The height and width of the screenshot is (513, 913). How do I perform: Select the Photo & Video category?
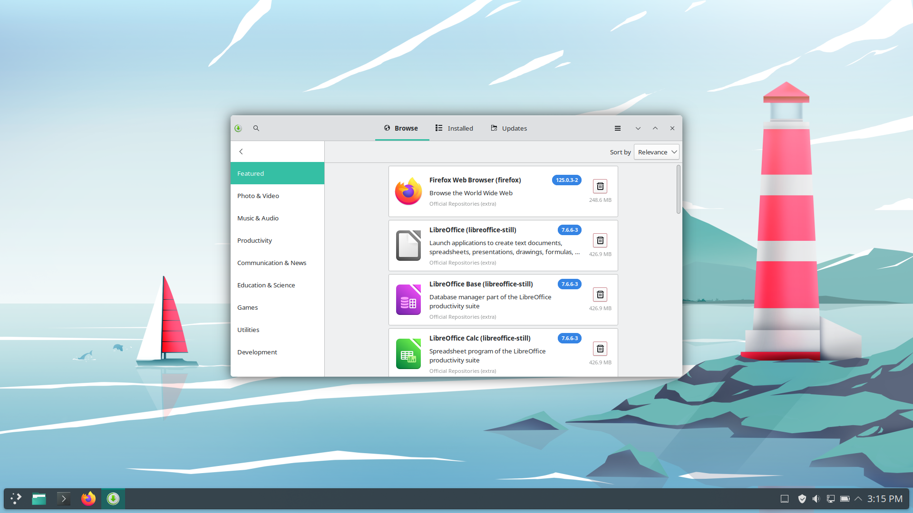coord(277,196)
